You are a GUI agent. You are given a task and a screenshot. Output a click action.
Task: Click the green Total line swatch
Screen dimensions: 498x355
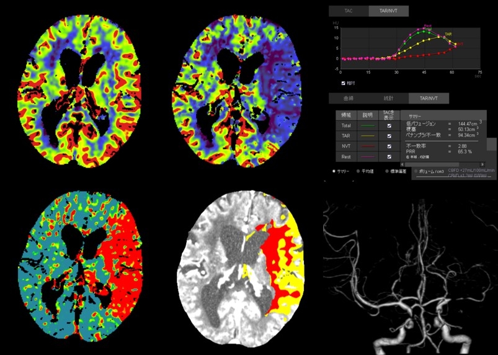(367, 125)
